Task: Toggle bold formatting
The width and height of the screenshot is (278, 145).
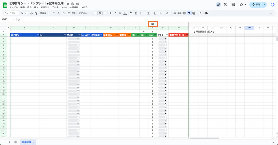Action: pyautogui.click(x=110, y=13)
